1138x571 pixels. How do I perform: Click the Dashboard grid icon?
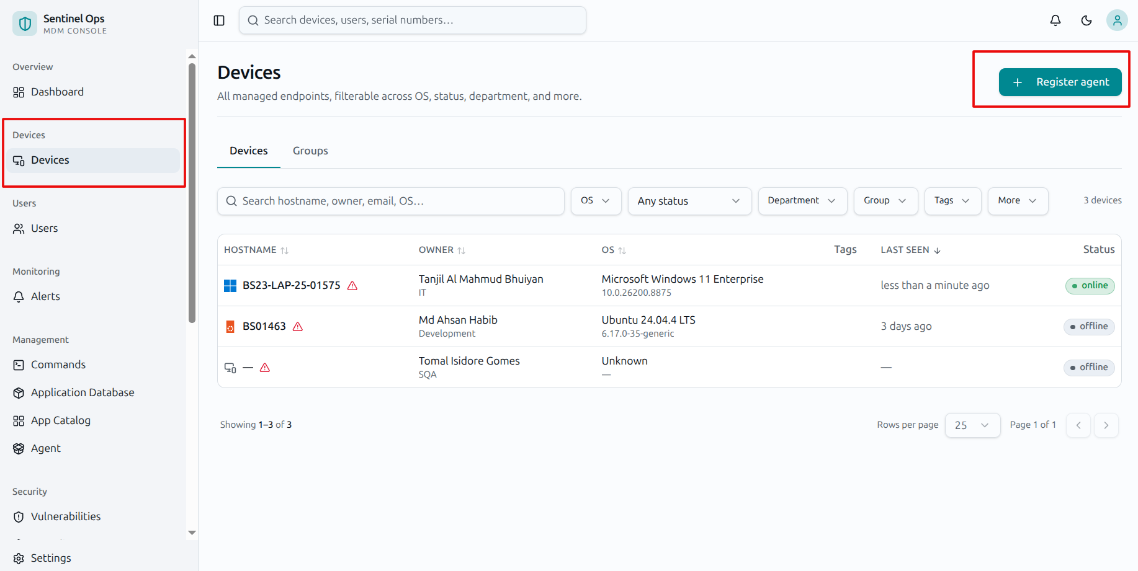pos(19,92)
